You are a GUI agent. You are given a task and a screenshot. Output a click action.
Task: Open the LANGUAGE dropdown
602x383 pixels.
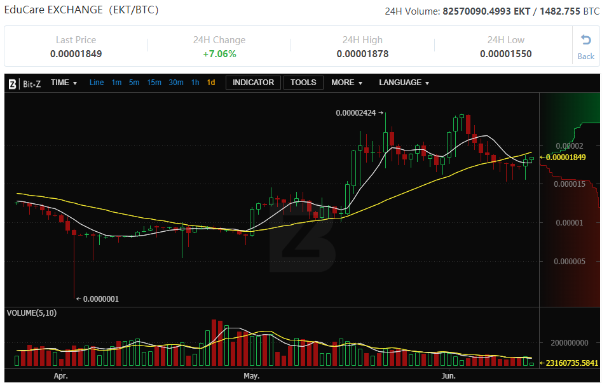[404, 83]
